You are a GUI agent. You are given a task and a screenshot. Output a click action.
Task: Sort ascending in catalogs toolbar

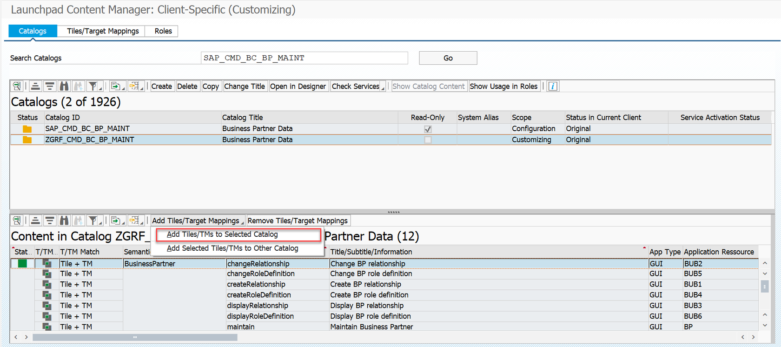point(35,86)
